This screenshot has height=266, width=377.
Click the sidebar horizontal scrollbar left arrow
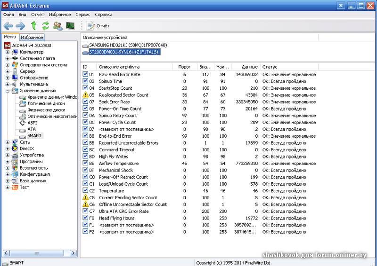coord(6,253)
